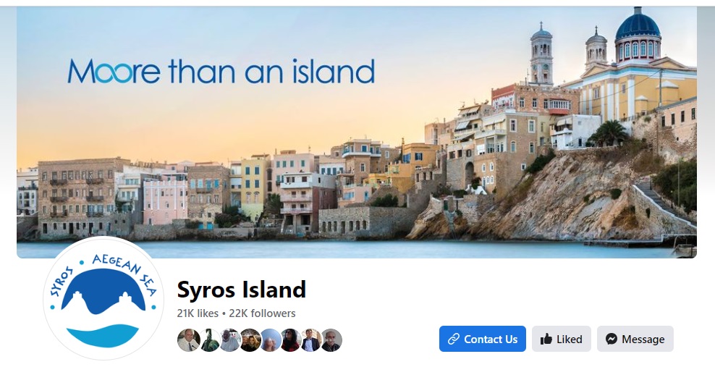This screenshot has width=715, height=367.
Task: Open the Syros Island page title
Action: [241, 290]
